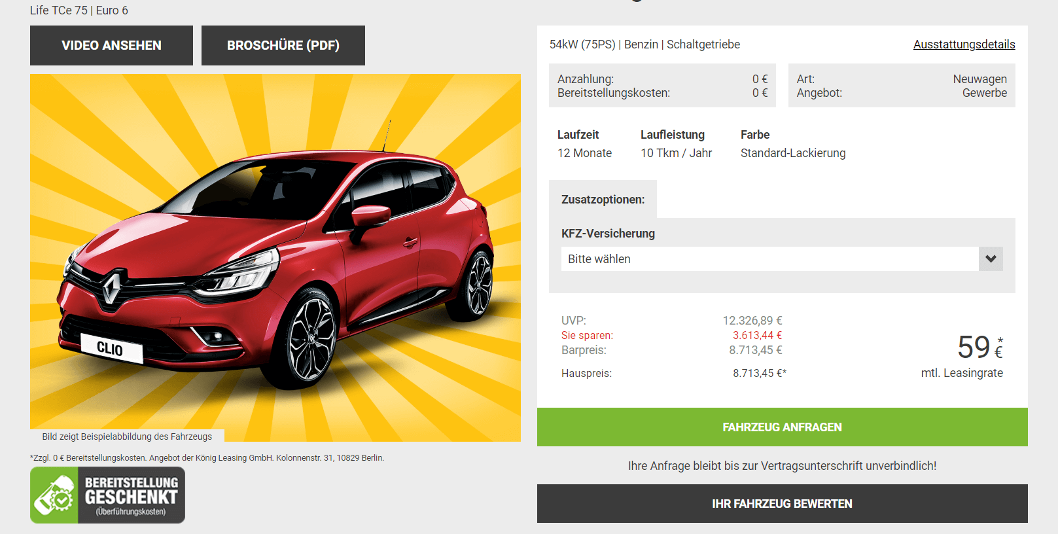The height and width of the screenshot is (534, 1058).
Task: Click the red Renault Clio image
Action: (275, 258)
